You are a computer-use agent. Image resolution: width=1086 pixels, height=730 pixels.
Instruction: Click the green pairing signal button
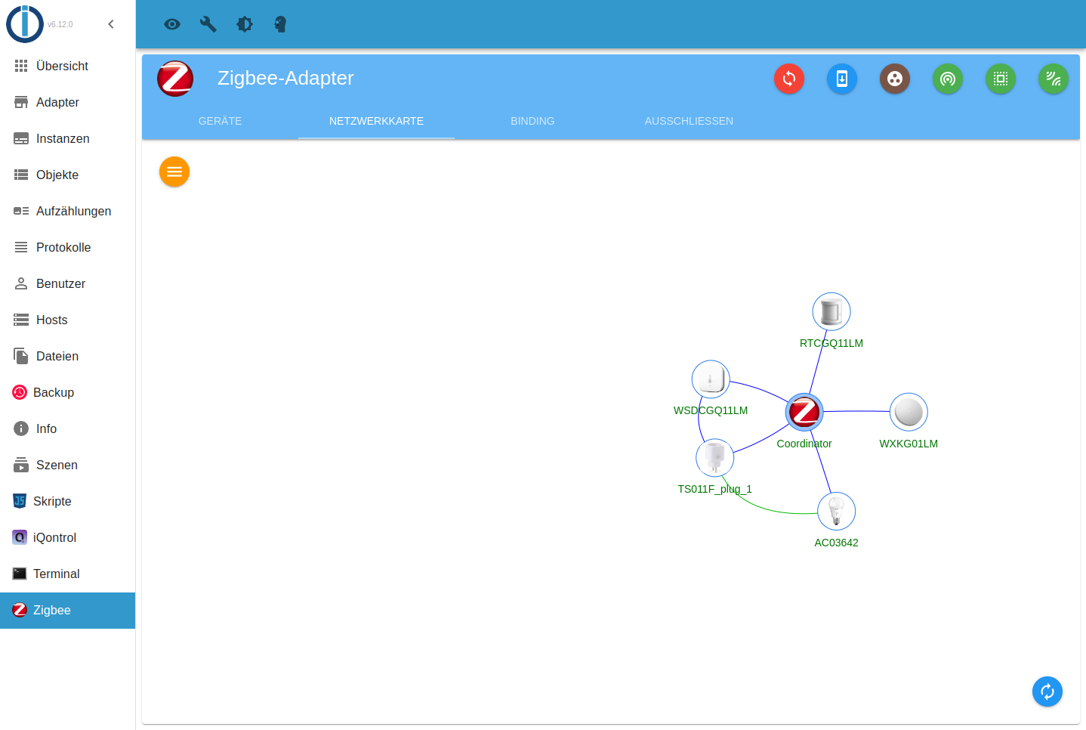coord(948,79)
